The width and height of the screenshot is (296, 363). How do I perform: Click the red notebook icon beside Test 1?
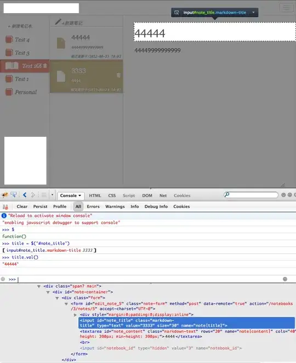[9, 79]
